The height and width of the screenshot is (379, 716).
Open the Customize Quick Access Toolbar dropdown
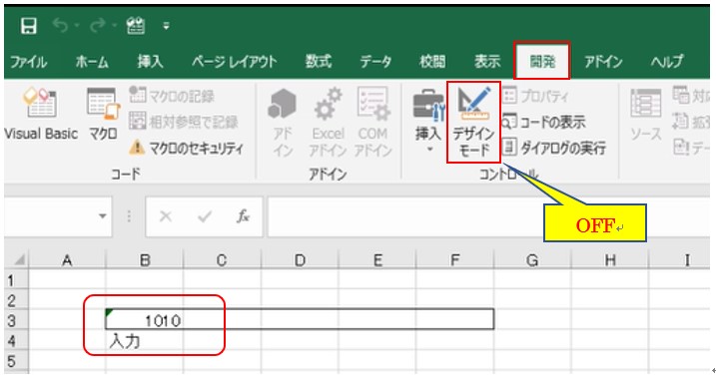(x=166, y=27)
